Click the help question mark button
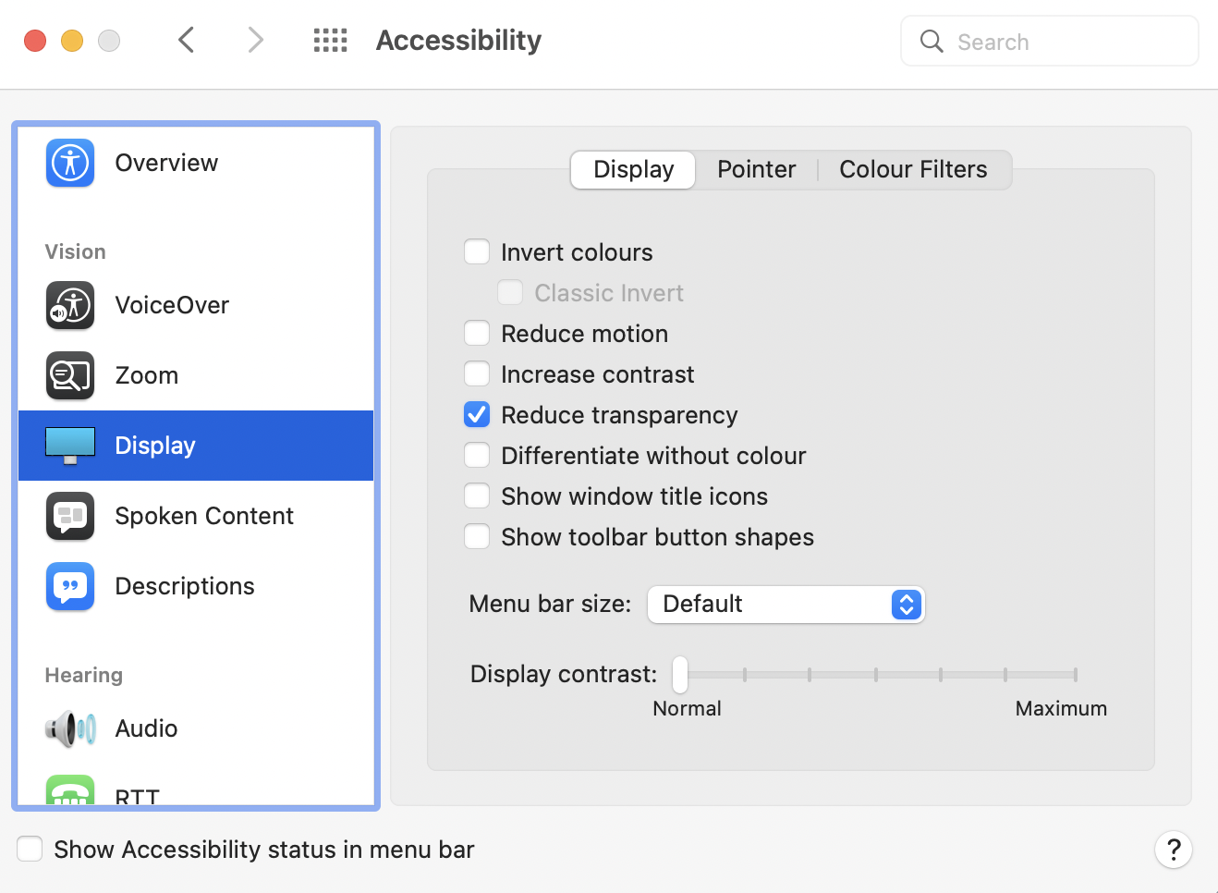This screenshot has height=893, width=1218. click(1173, 850)
